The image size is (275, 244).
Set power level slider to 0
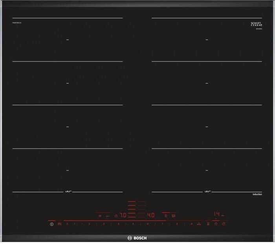tap(67, 224)
